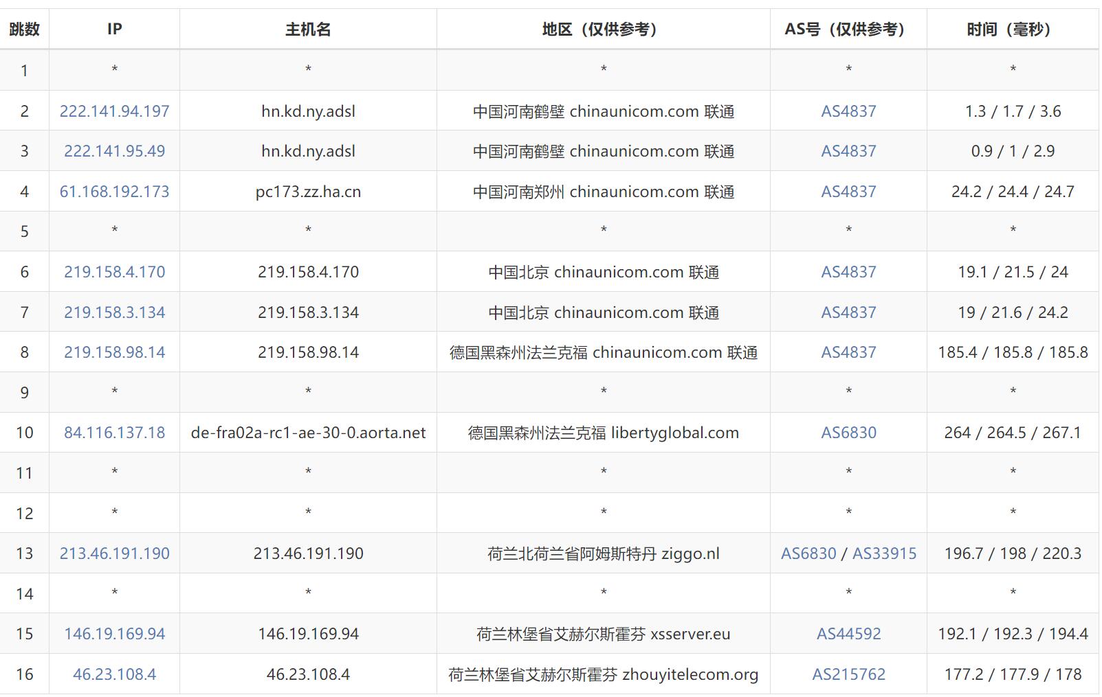Click AS4837 link in hop 3 row

point(848,151)
